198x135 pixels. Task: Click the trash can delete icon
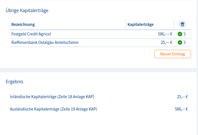(182, 24)
